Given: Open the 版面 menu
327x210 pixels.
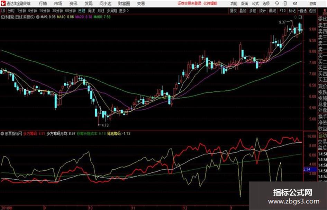Looking at the screenshot, I should click(x=245, y=3).
